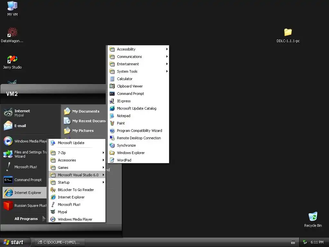Screen dimensions: 329x247
Task: Open Microsoft Update Catalog entry
Action: pos(138,108)
